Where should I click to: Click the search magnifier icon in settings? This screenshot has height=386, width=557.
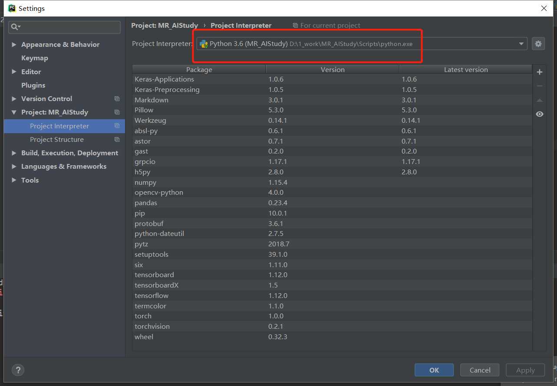(15, 27)
